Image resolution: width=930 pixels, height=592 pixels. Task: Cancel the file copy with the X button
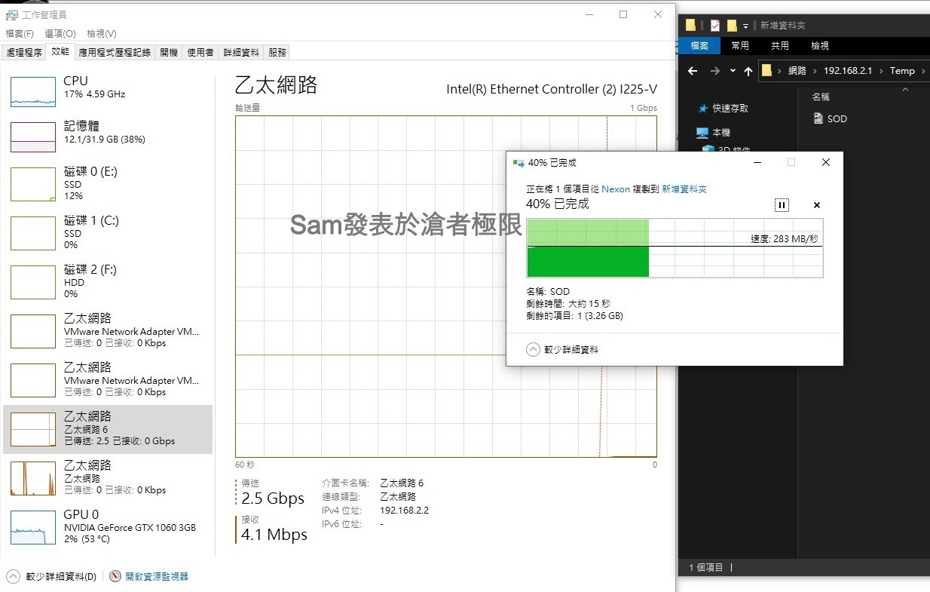pyautogui.click(x=816, y=205)
